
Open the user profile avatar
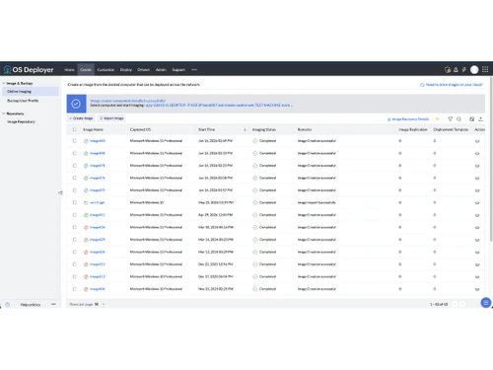tap(474, 70)
